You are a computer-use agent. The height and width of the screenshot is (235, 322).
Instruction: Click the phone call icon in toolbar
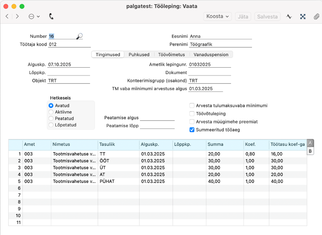click(x=51, y=16)
